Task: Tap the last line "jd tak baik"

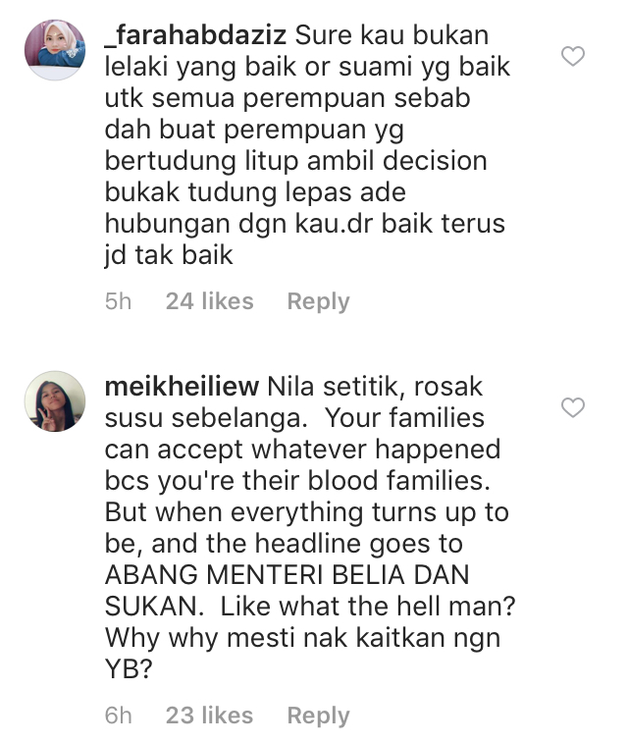Action: [169, 255]
